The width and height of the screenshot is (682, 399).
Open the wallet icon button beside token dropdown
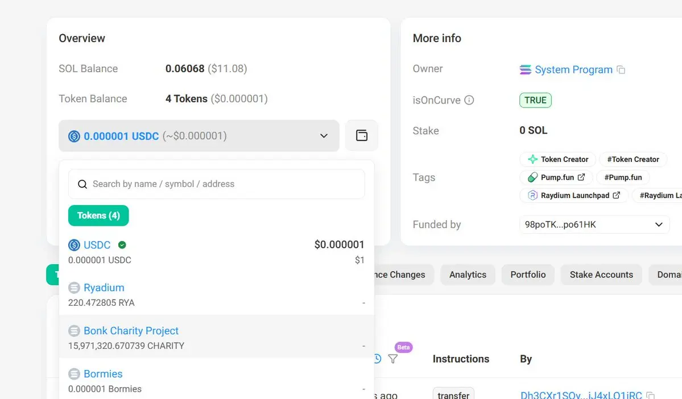pyautogui.click(x=361, y=136)
